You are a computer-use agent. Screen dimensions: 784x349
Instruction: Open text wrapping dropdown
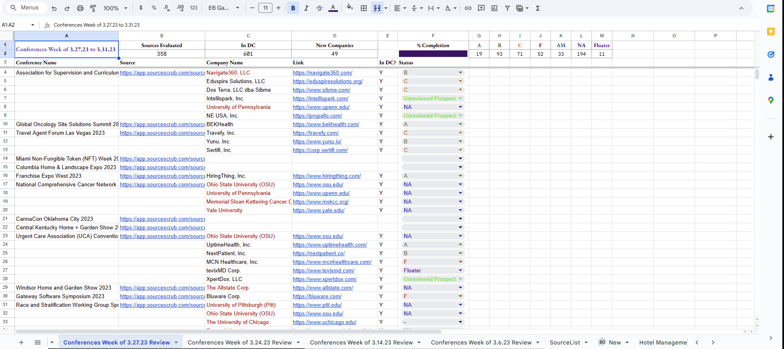(x=433, y=8)
